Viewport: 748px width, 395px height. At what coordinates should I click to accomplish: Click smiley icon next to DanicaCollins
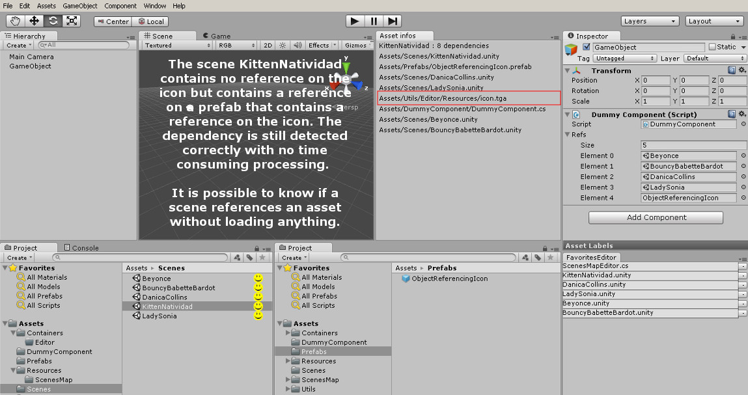click(x=258, y=297)
